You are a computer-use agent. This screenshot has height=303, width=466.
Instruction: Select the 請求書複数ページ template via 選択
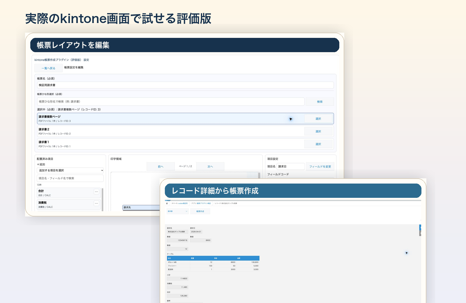coord(318,119)
